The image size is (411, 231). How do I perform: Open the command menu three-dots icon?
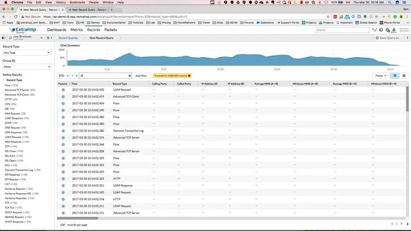pyautogui.click(x=407, y=38)
